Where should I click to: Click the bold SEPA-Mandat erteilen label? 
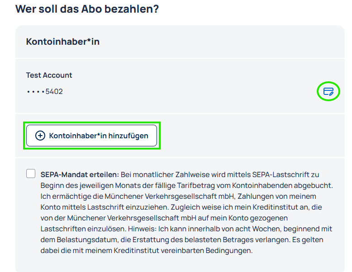pos(80,174)
